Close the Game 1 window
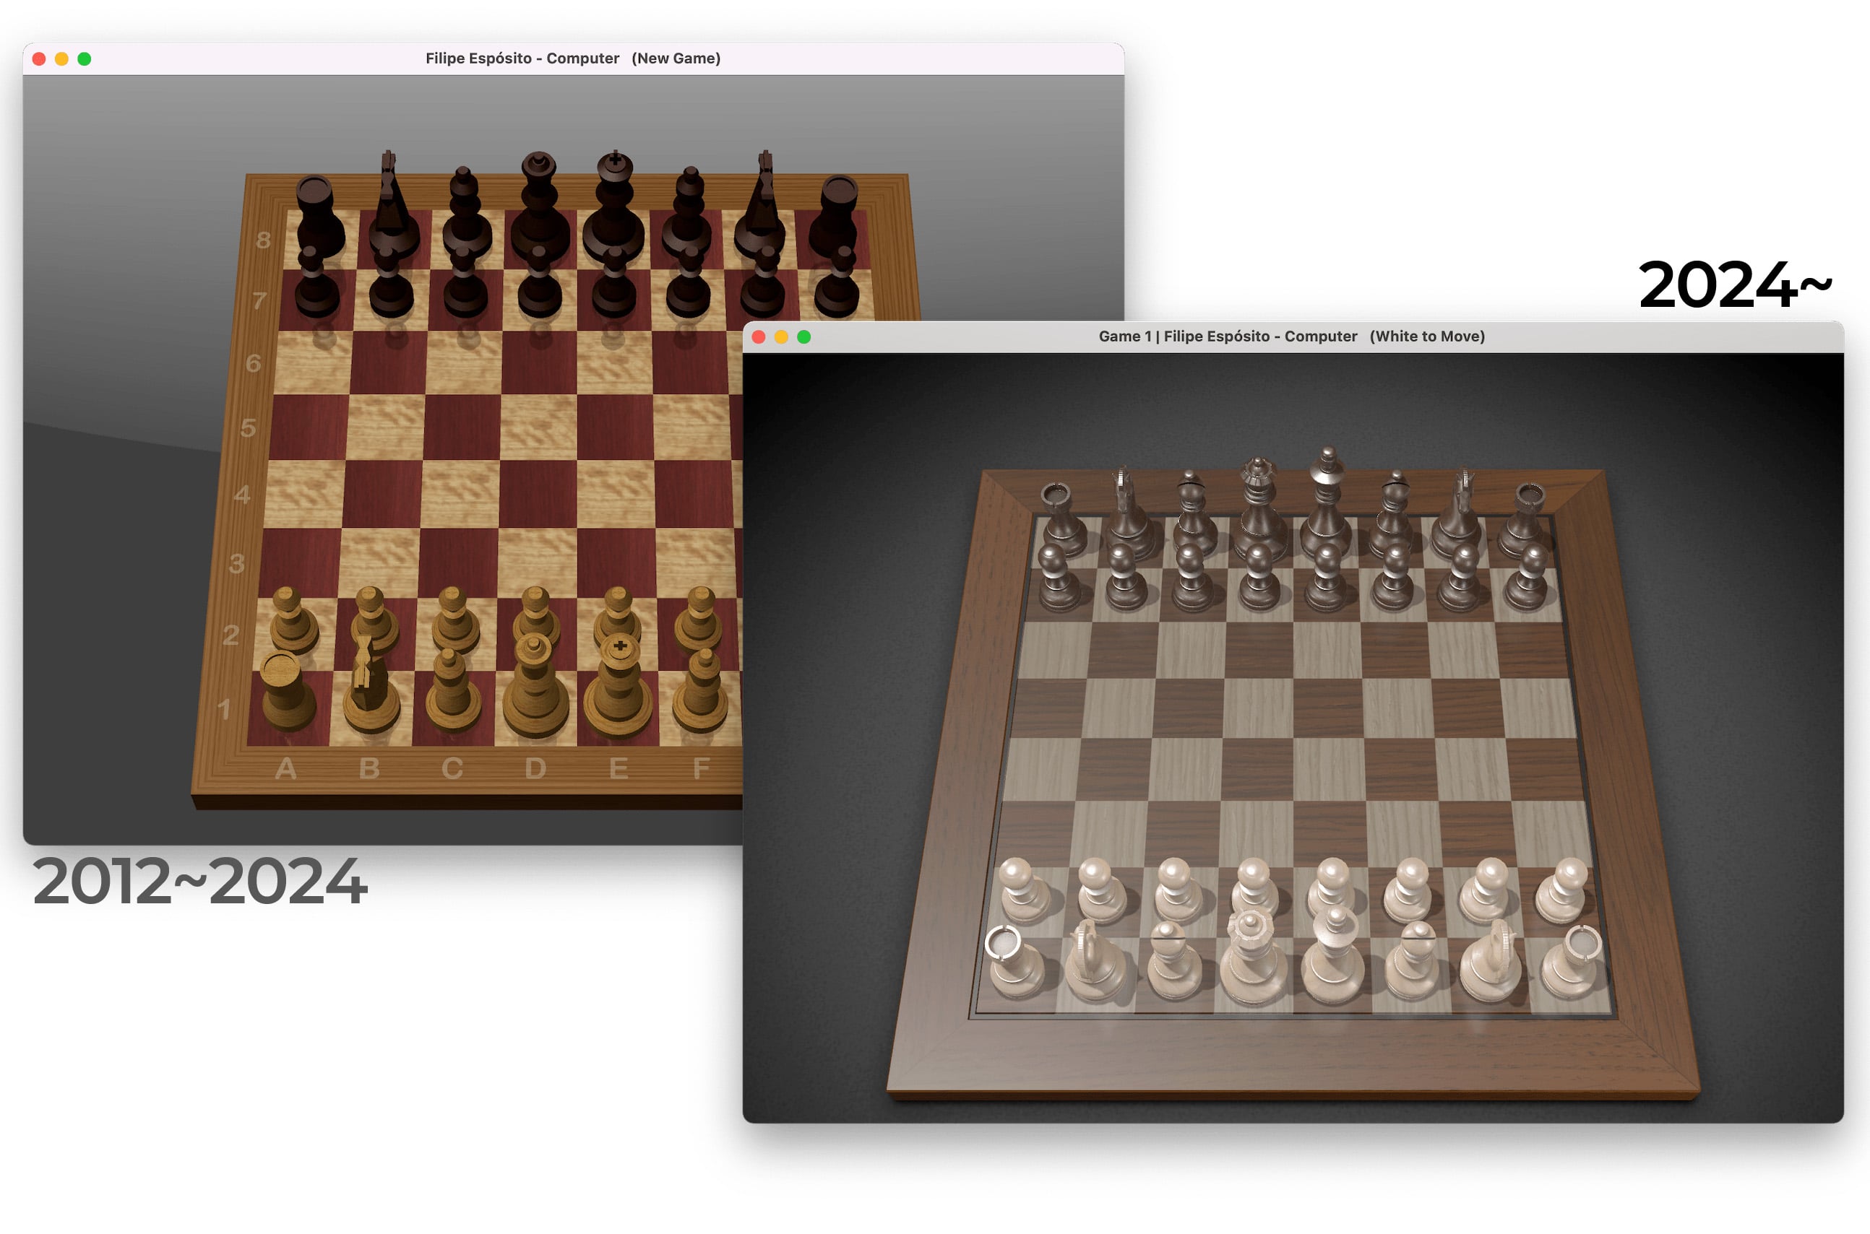 [759, 336]
